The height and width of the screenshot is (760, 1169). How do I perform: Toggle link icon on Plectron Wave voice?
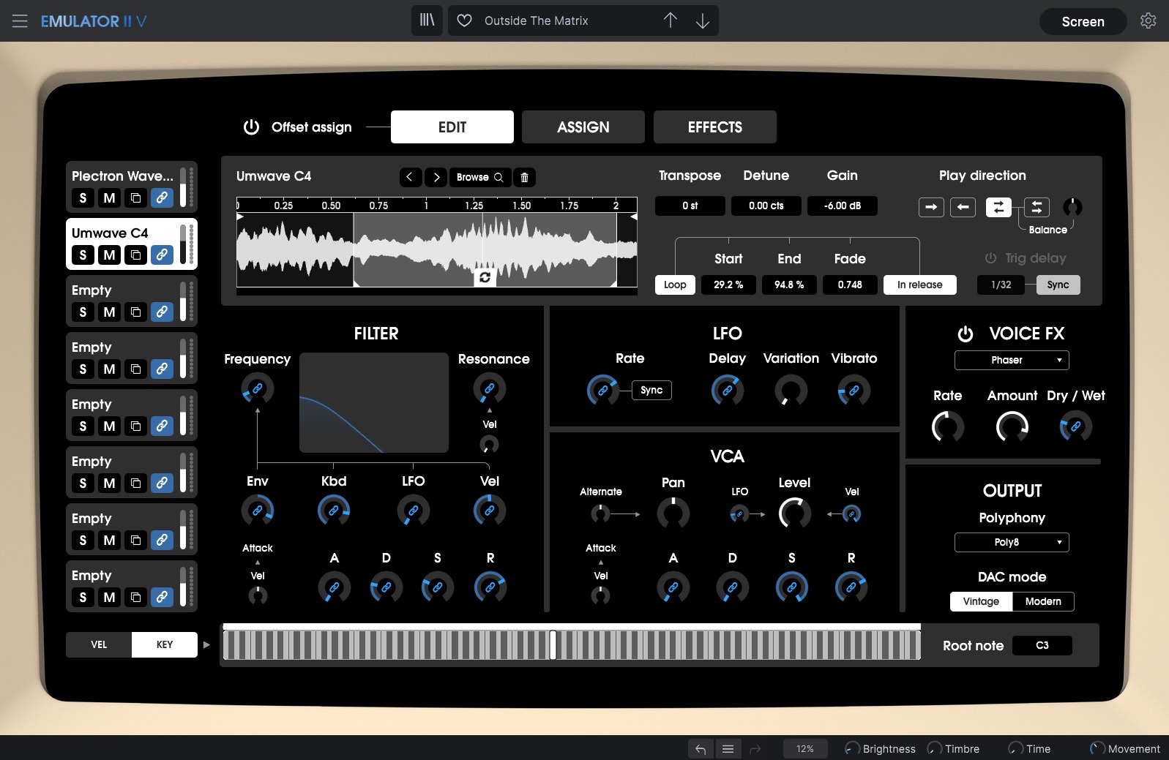tap(162, 197)
